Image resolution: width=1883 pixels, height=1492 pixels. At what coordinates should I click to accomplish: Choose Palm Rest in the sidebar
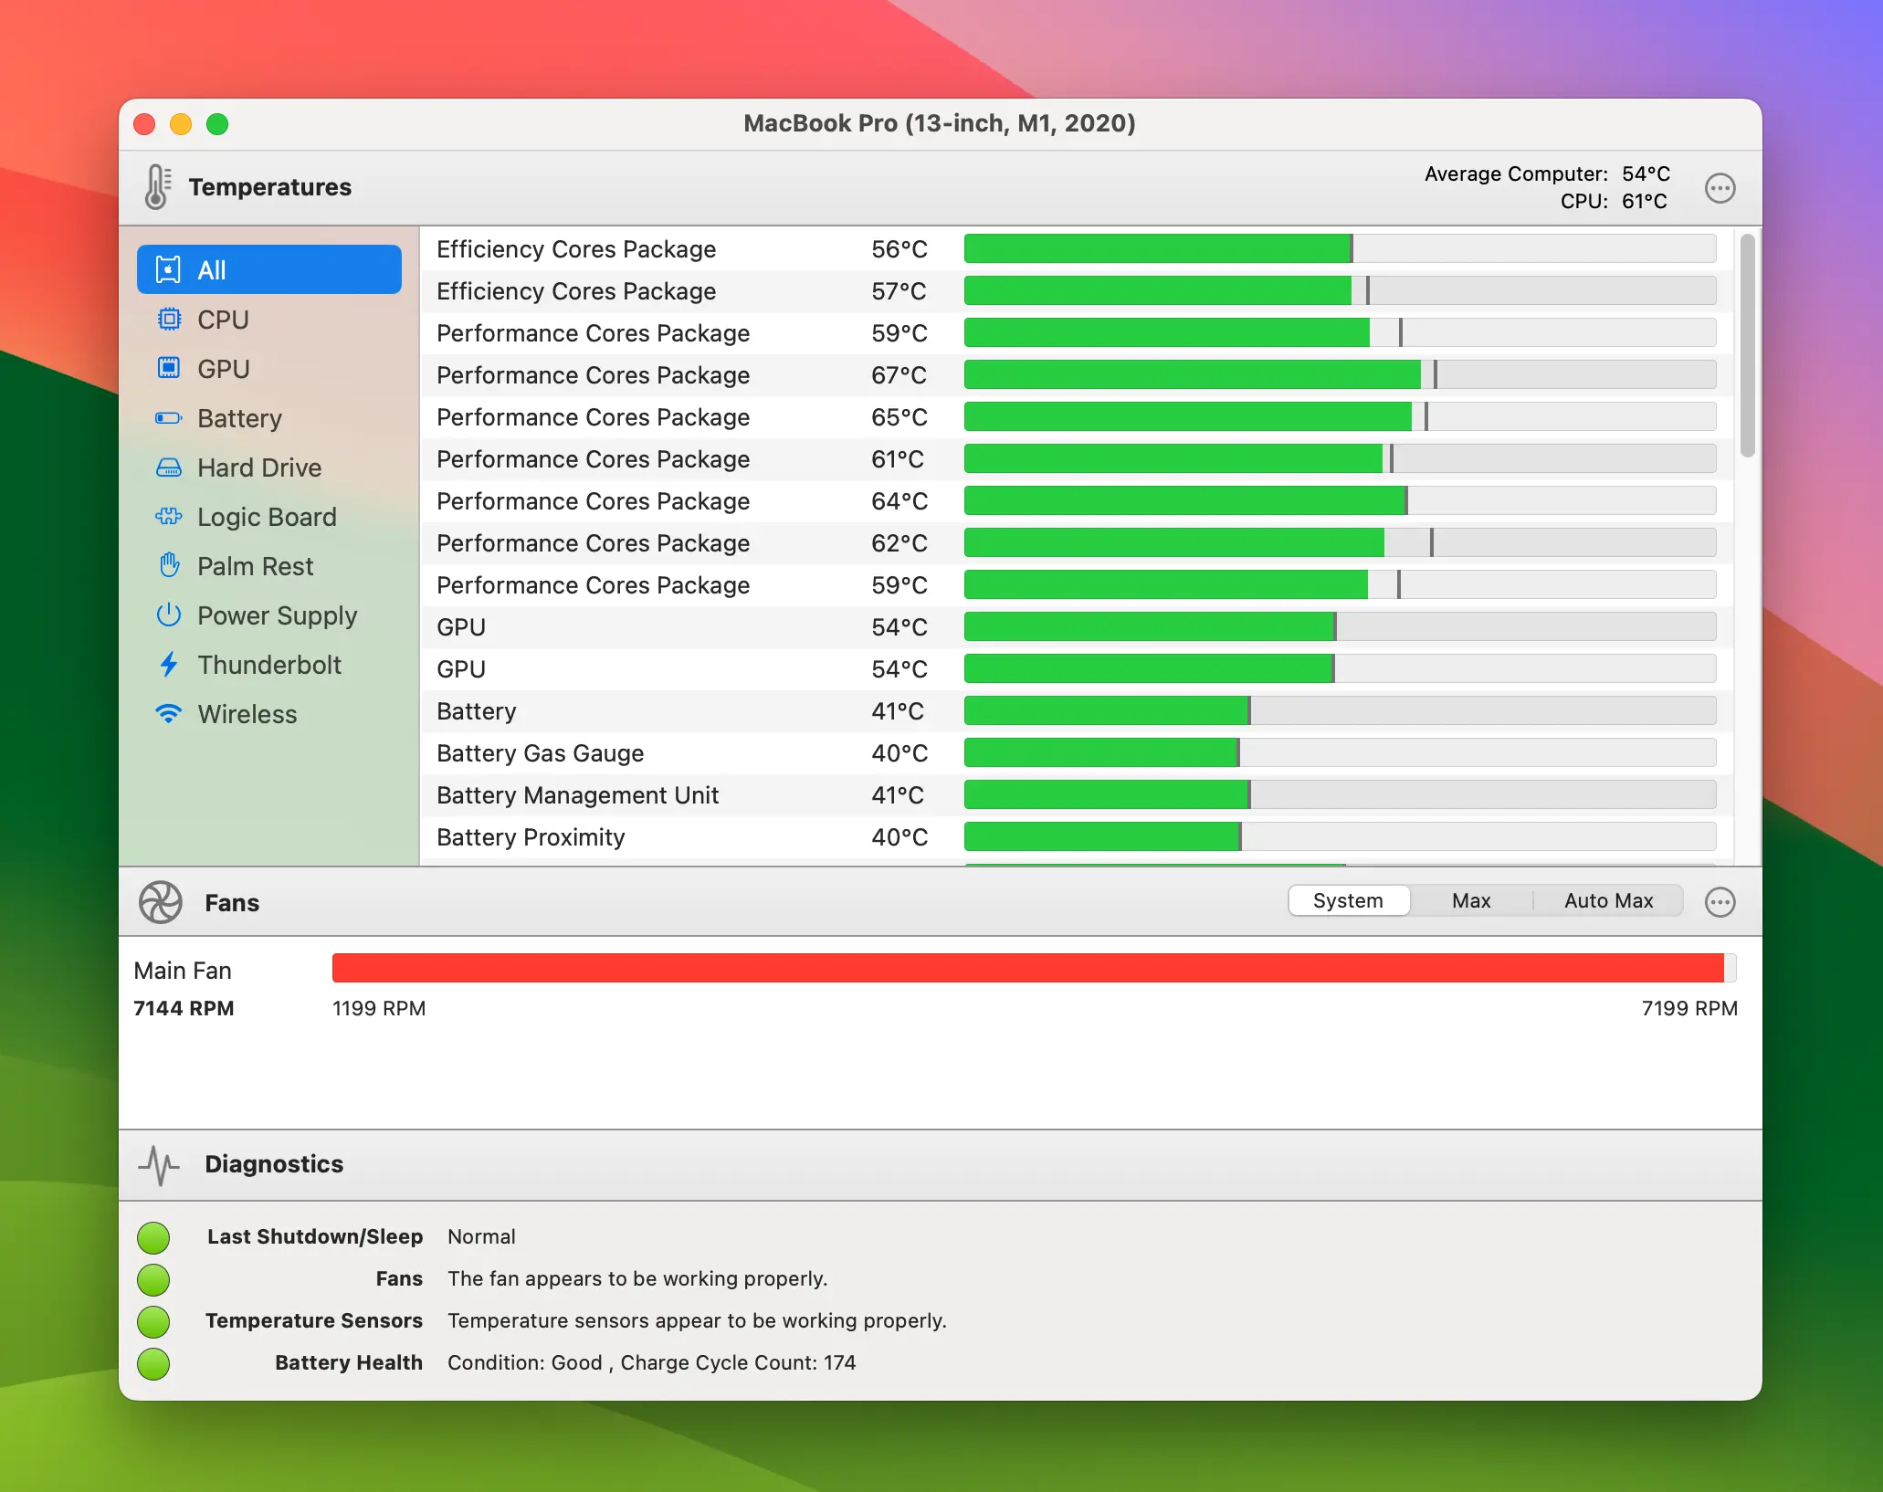pos(269,566)
